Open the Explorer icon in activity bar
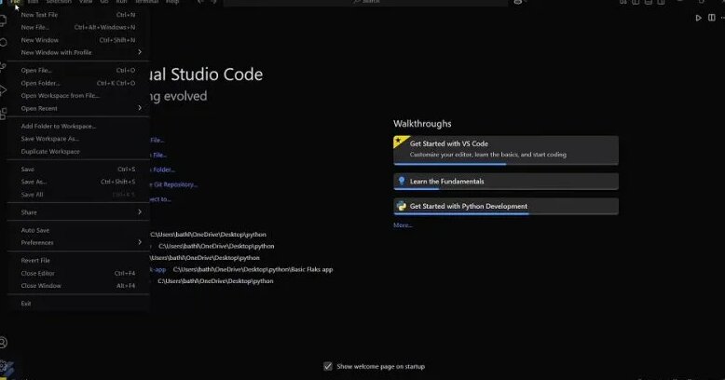Image resolution: width=725 pixels, height=380 pixels. 3,20
